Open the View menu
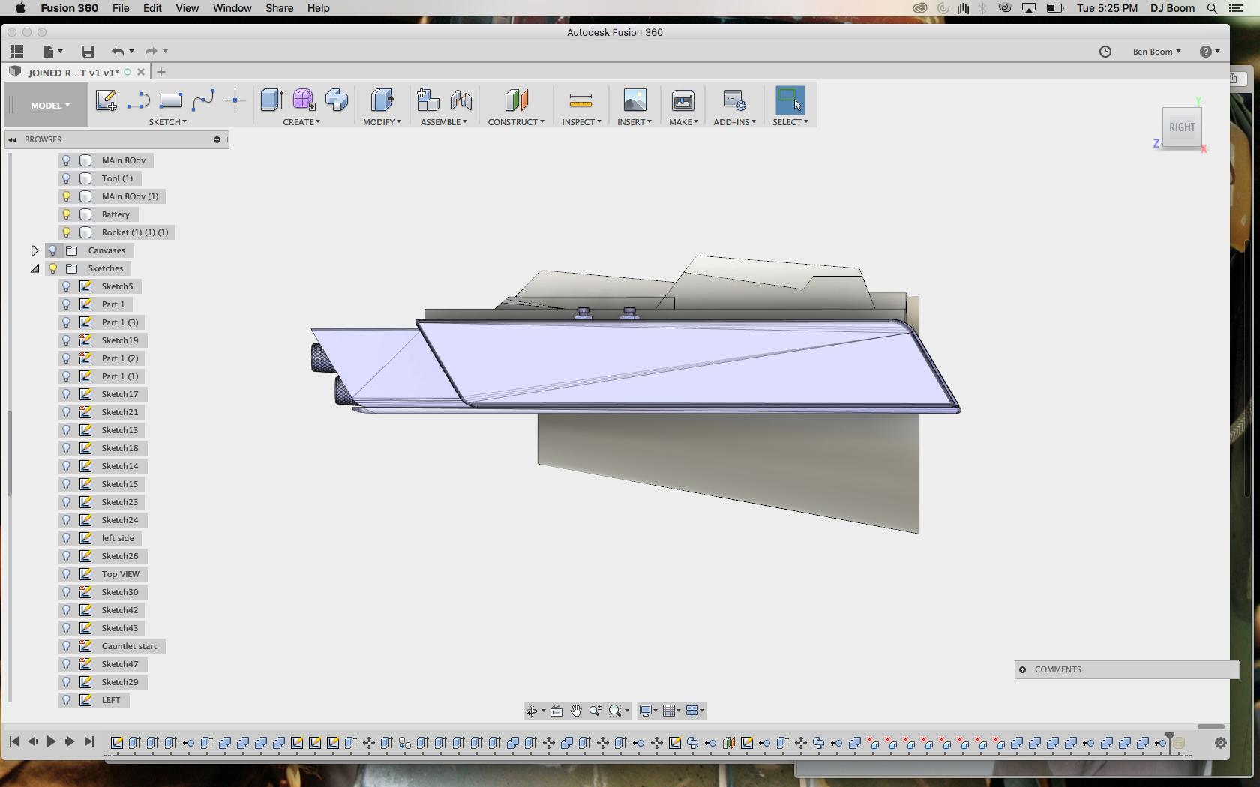The image size is (1260, 787). 187,8
